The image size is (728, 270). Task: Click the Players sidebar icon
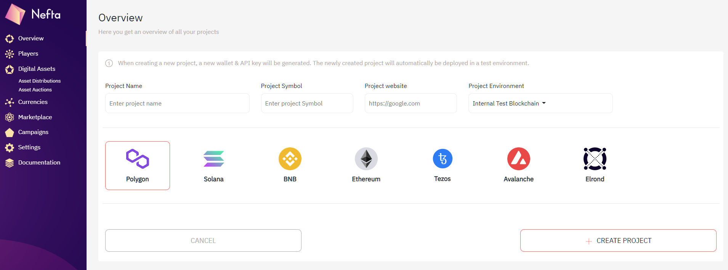pos(10,54)
